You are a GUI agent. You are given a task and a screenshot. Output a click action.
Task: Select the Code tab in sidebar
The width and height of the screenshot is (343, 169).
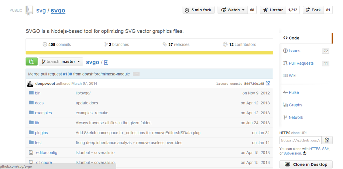[306, 38]
